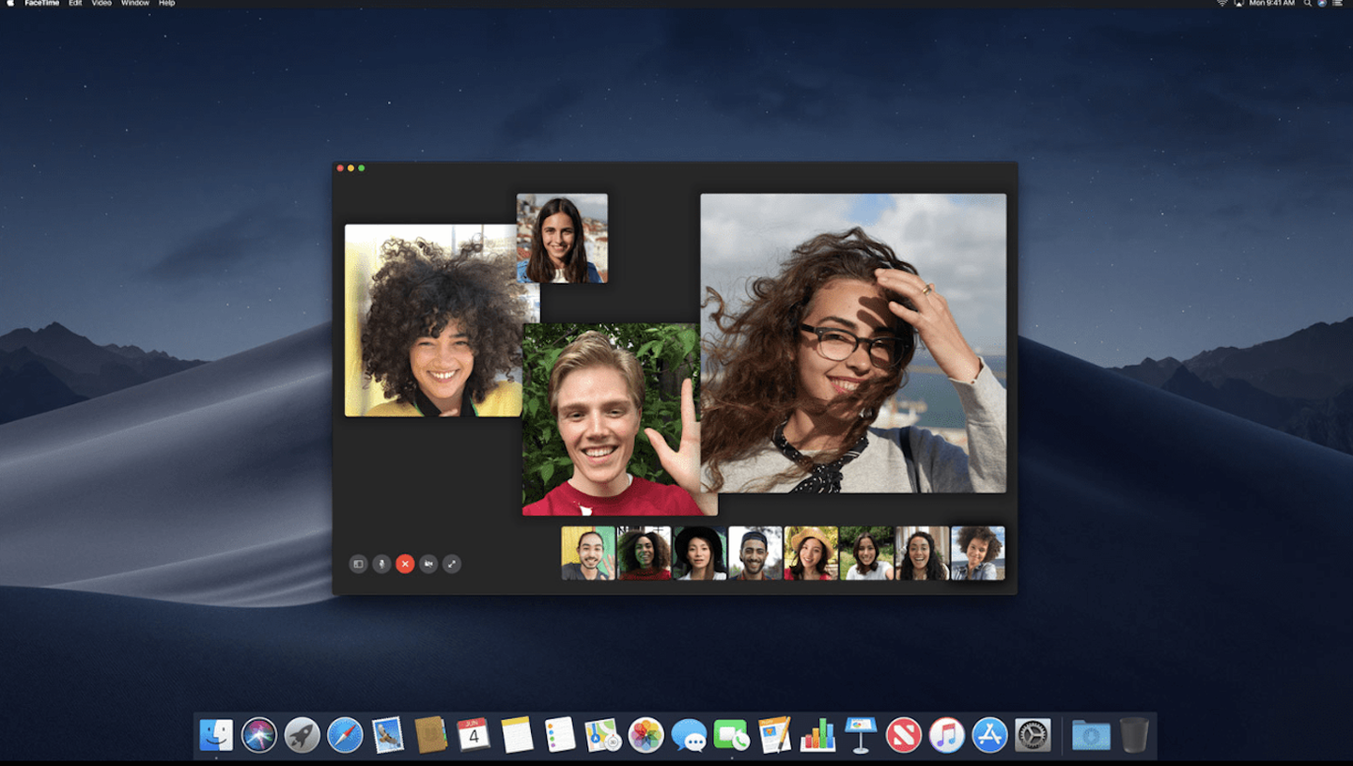Launch Safari from the Dock

click(345, 735)
